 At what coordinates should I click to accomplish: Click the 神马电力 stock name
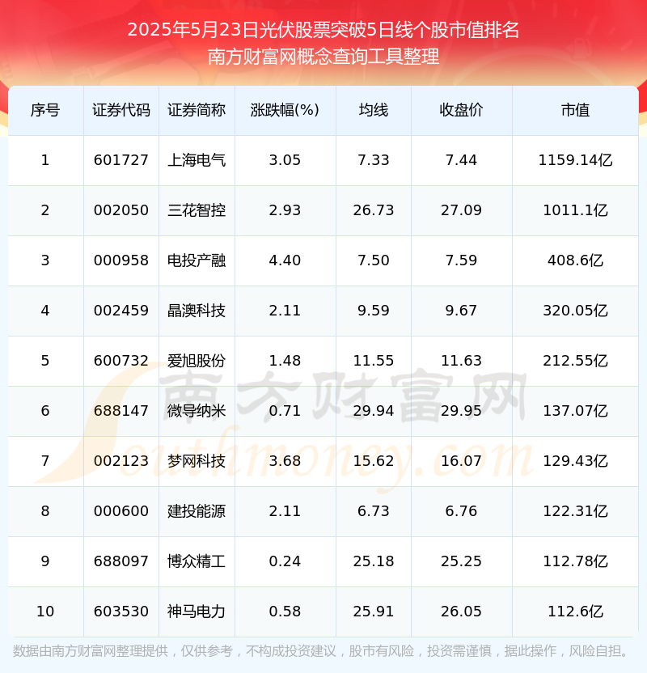[197, 612]
